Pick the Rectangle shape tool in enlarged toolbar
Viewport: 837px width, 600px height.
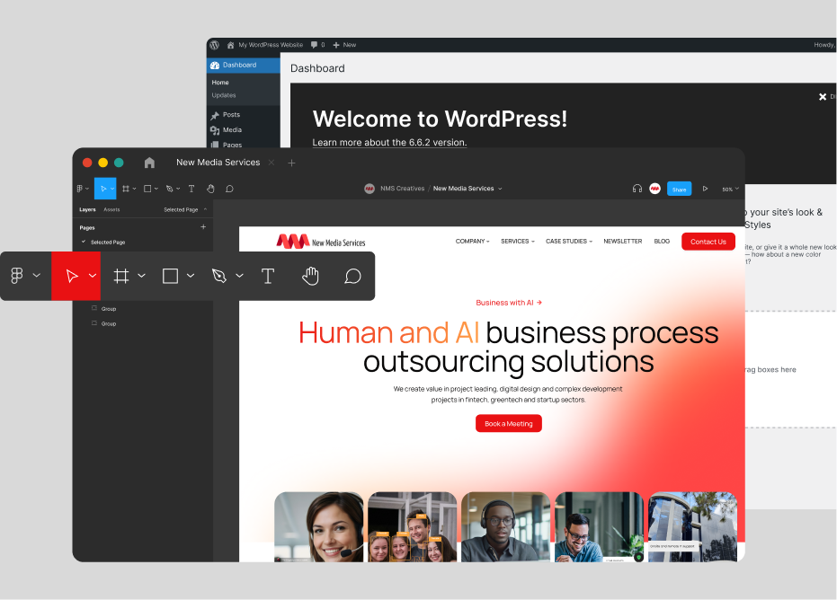[x=170, y=276]
